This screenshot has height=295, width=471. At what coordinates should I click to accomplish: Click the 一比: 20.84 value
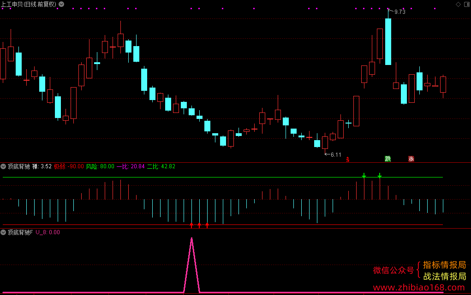[x=131, y=166]
